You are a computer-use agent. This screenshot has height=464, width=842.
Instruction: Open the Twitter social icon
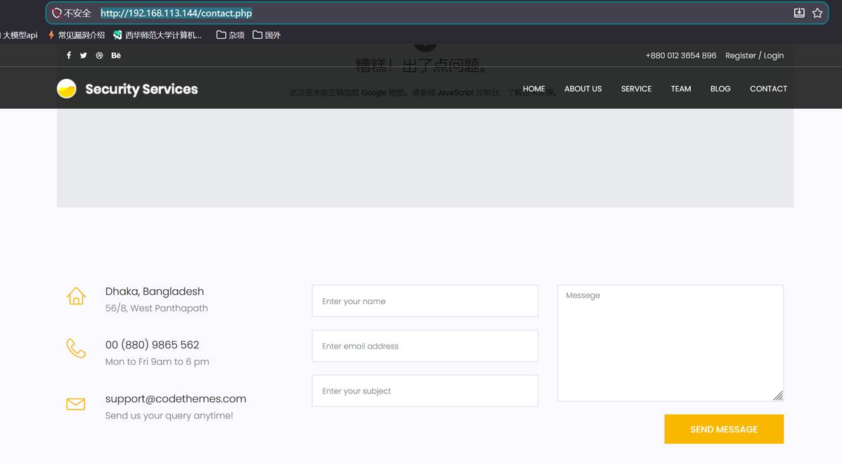click(x=83, y=55)
